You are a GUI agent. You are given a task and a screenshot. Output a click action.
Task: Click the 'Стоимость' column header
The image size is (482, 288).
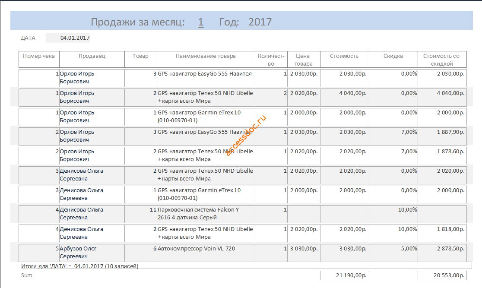click(344, 59)
